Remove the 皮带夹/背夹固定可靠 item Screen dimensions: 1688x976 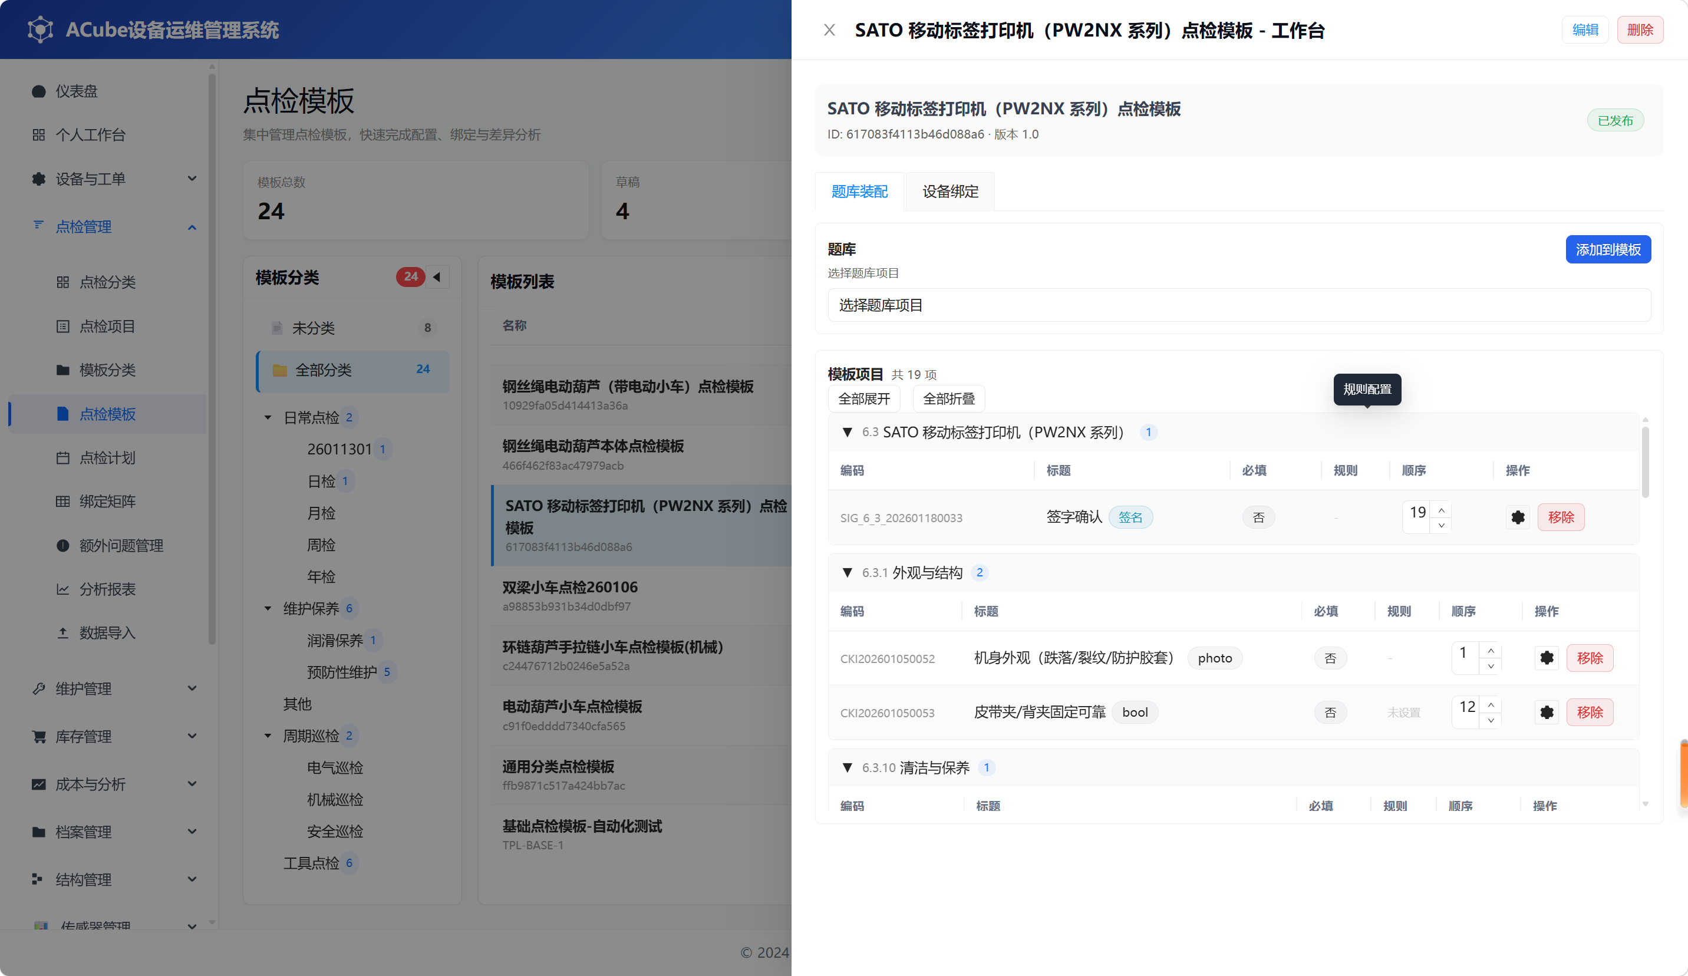[1590, 712]
